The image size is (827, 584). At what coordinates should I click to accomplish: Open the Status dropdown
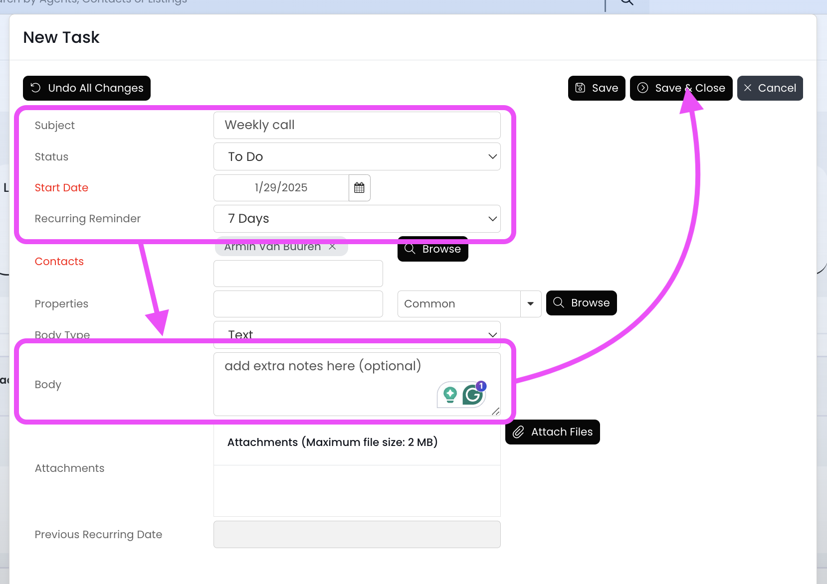click(x=357, y=156)
